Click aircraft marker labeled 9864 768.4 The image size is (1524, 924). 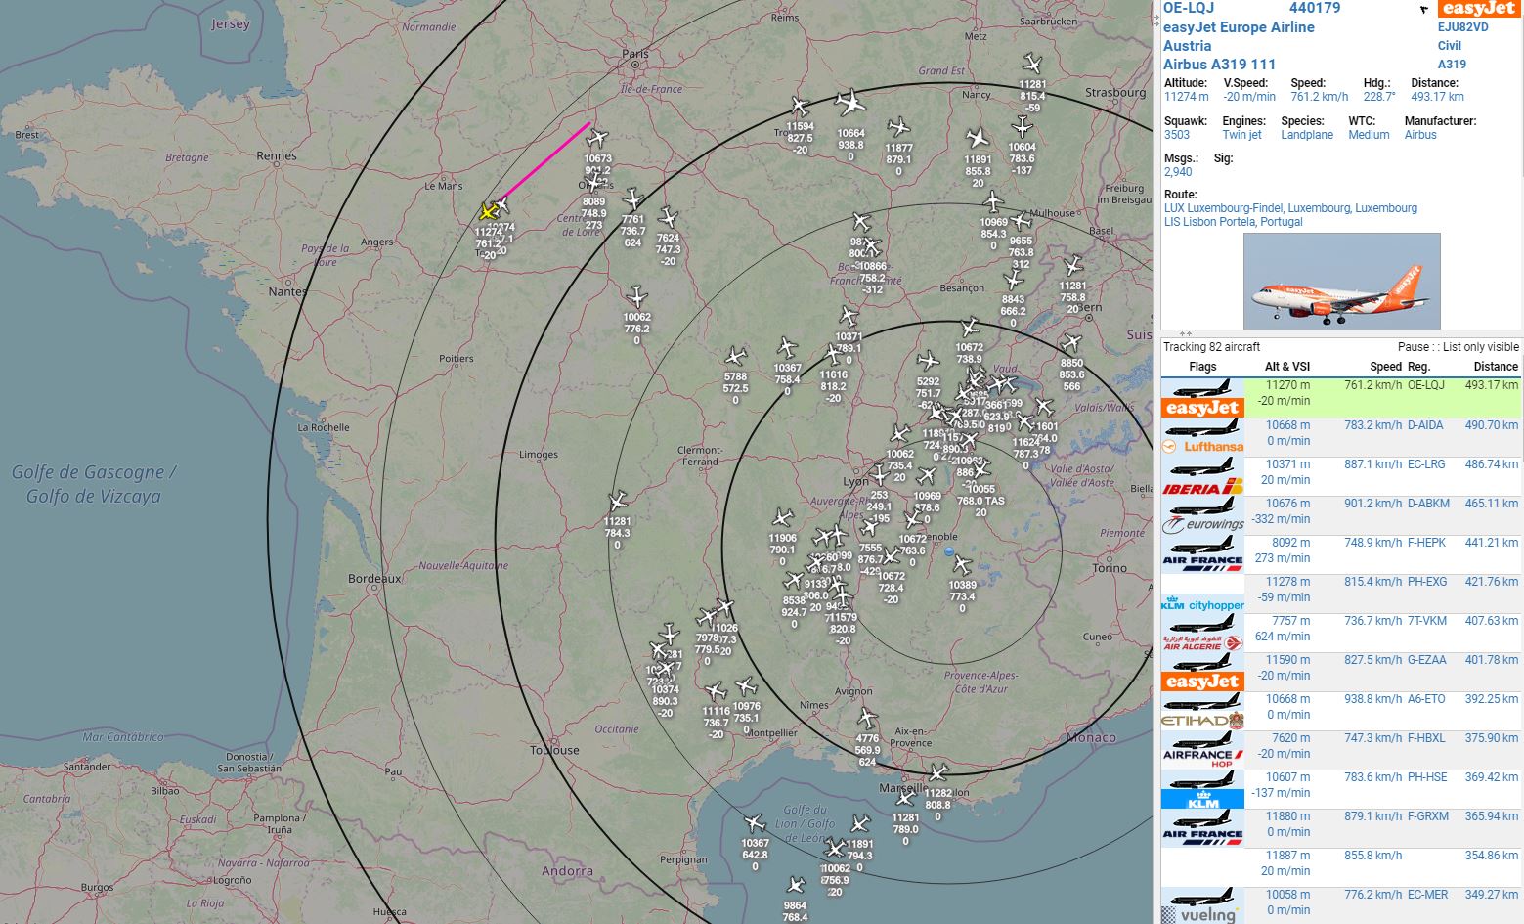point(796,885)
